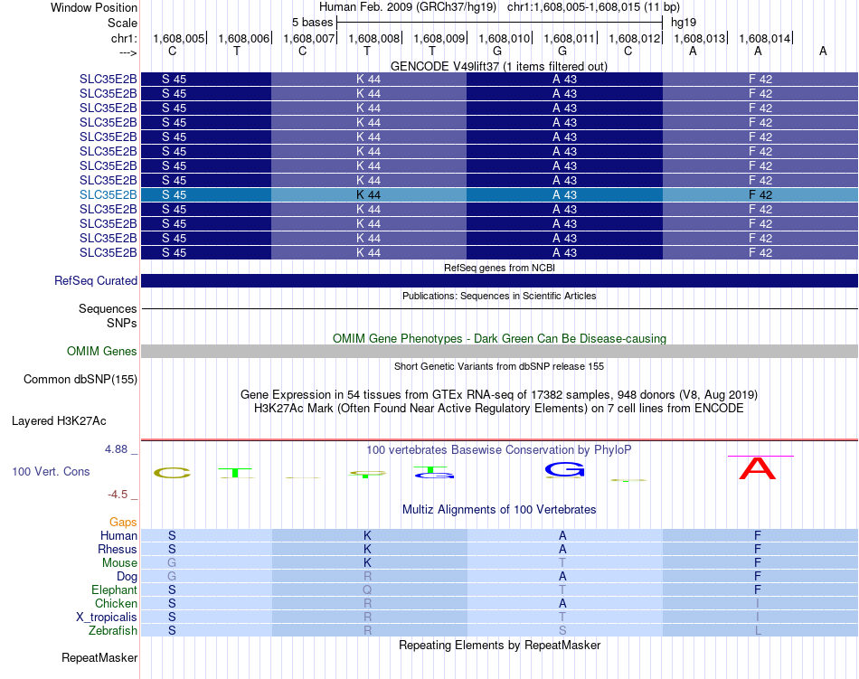This screenshot has width=859, height=679.
Task: Open the Layered H3K27Ac track label
Action: (59, 420)
